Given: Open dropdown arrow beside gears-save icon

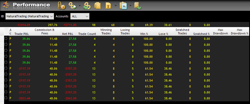Looking at the screenshot, I should click(x=80, y=6).
